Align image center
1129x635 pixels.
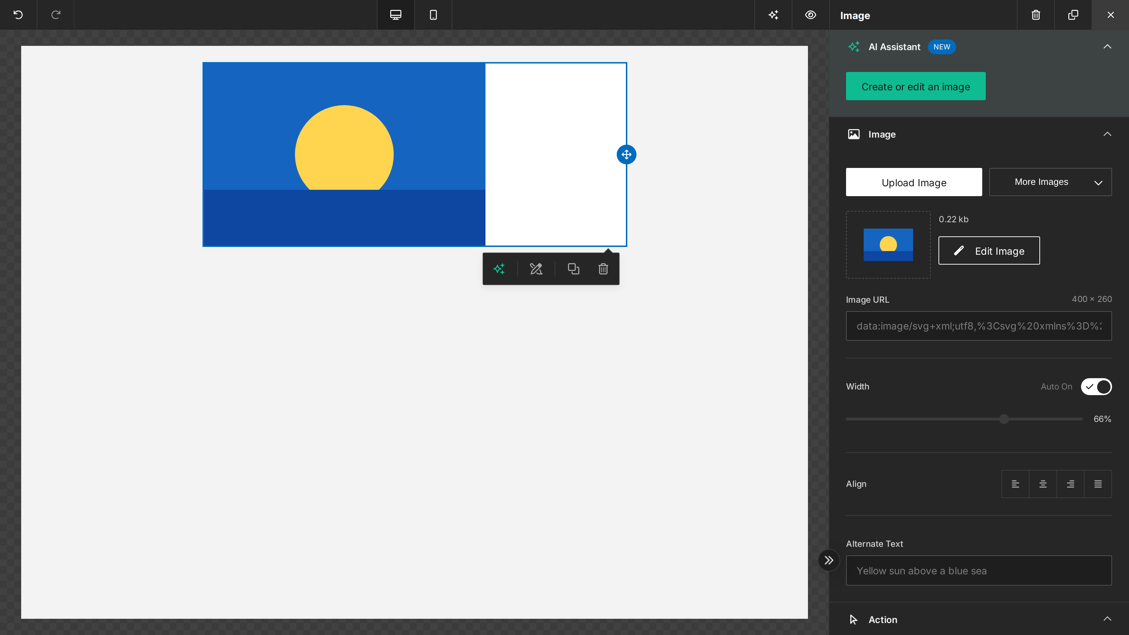coord(1043,484)
